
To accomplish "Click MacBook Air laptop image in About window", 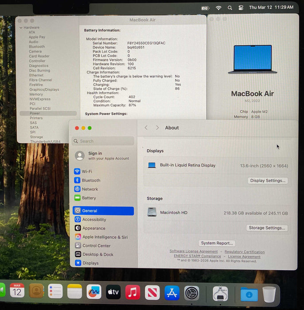I will (x=253, y=59).
